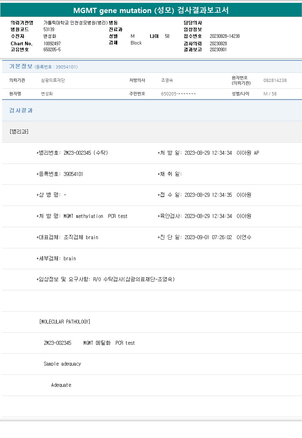Select the hospital name 가톨릭대학교 인천성모병원(병리)
302x438 pixels.
tap(75, 23)
